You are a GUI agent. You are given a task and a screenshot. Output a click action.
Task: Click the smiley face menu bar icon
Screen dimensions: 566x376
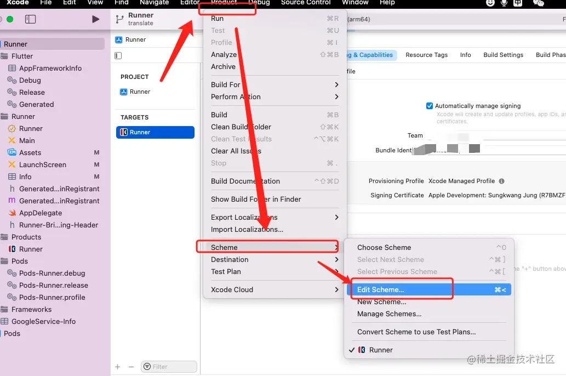(490, 3)
